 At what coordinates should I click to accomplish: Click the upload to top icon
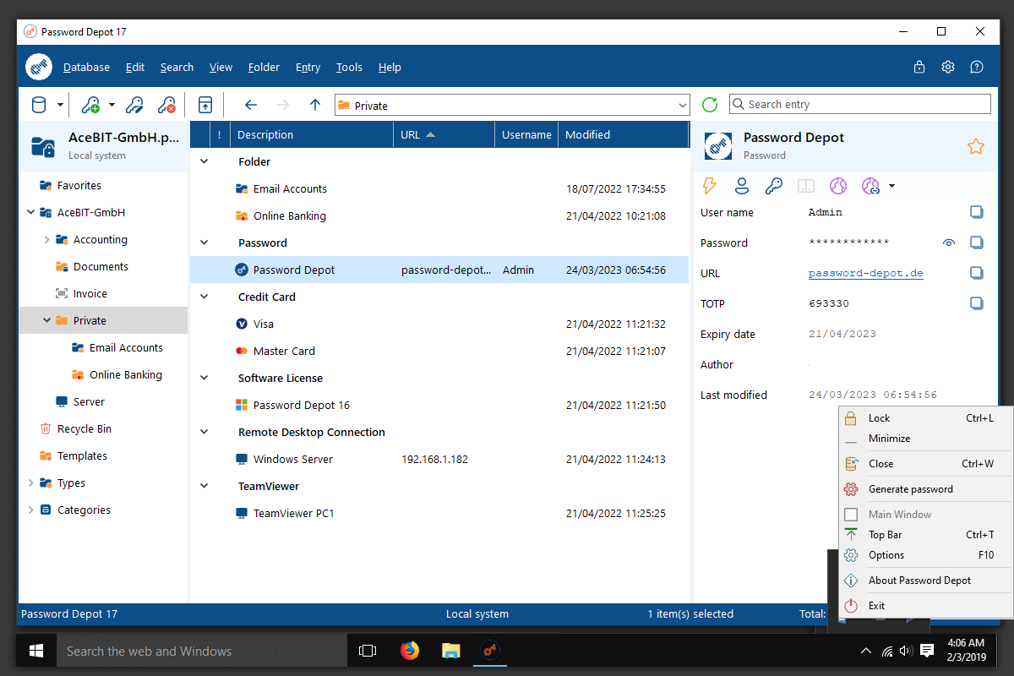coord(205,106)
